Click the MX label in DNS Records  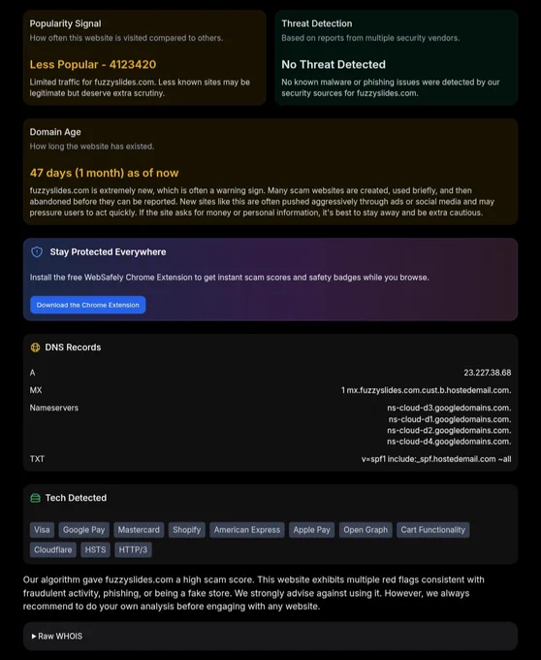(36, 390)
